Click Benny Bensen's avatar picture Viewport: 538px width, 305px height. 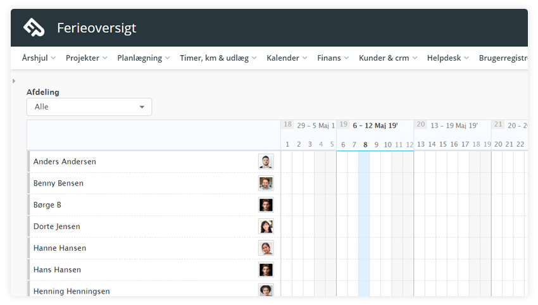click(x=266, y=184)
